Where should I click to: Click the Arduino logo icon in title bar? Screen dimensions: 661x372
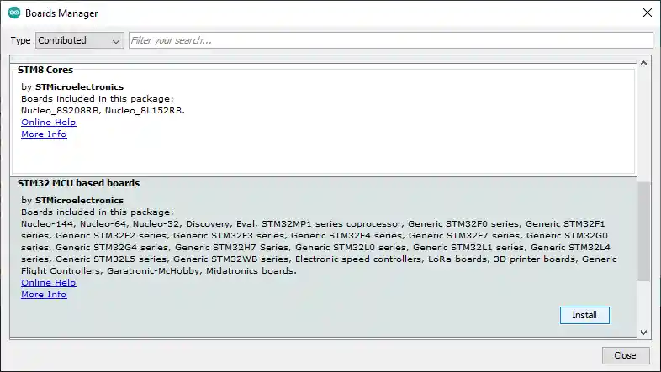tap(14, 13)
